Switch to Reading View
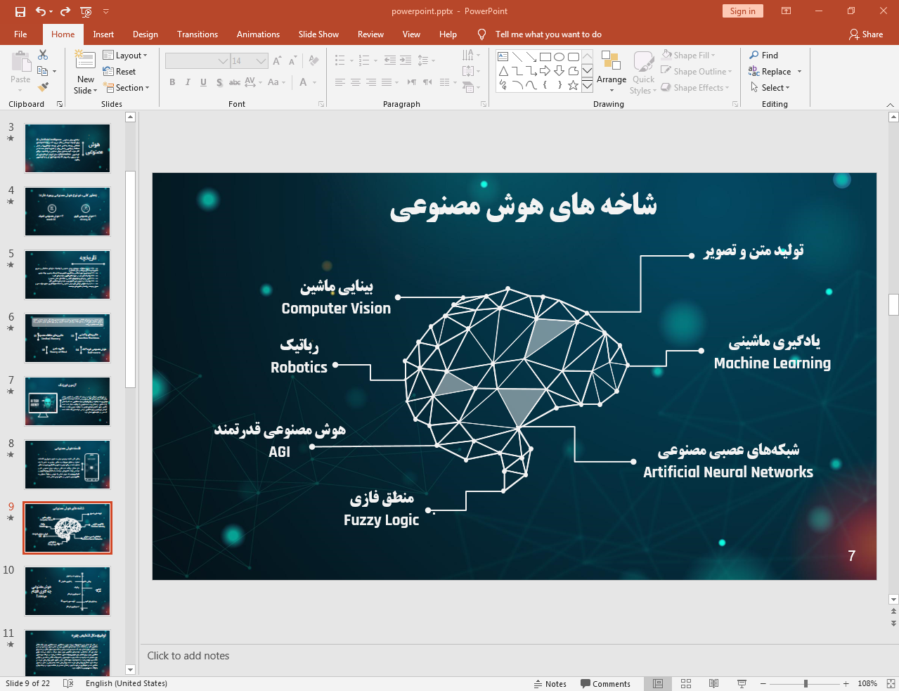The width and height of the screenshot is (899, 691). (713, 683)
